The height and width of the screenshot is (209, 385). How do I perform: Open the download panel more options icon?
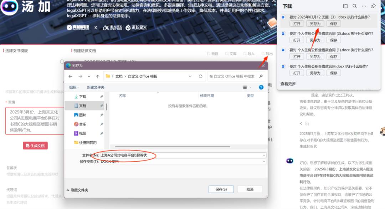coord(364,6)
